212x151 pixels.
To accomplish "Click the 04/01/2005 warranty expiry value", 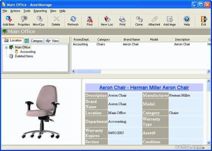I will [x=116, y=133].
